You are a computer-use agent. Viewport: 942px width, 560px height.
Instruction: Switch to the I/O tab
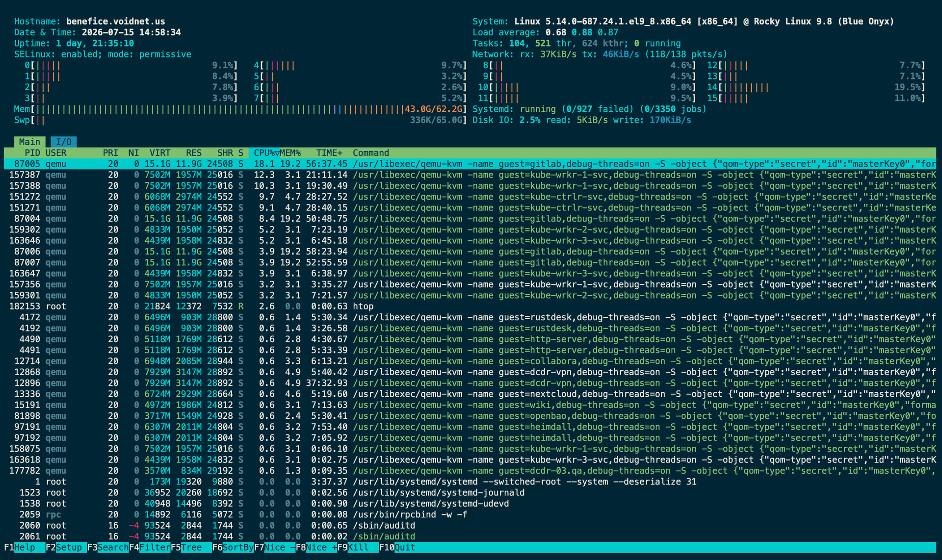pos(63,142)
